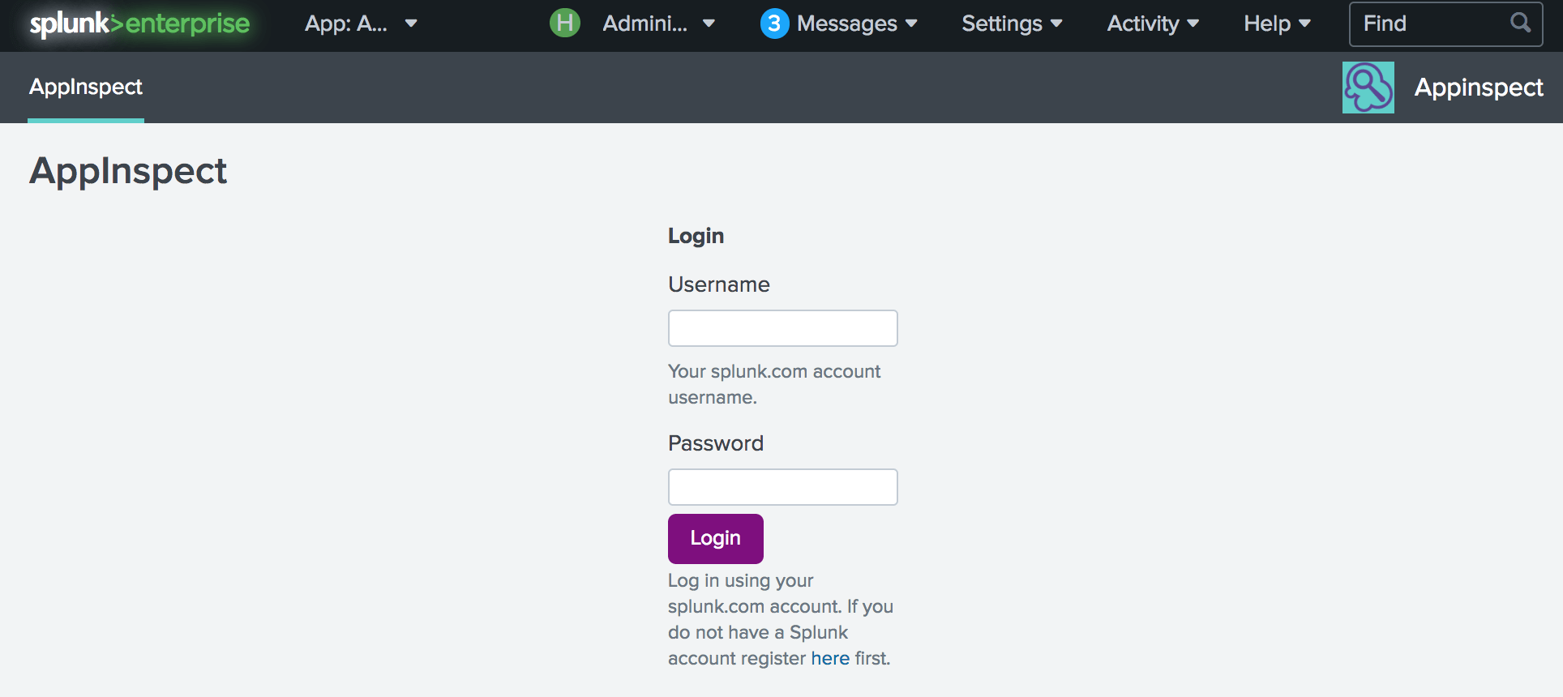Select the AppInspect navigation tab
Viewport: 1563px width, 697px height.
click(x=86, y=87)
